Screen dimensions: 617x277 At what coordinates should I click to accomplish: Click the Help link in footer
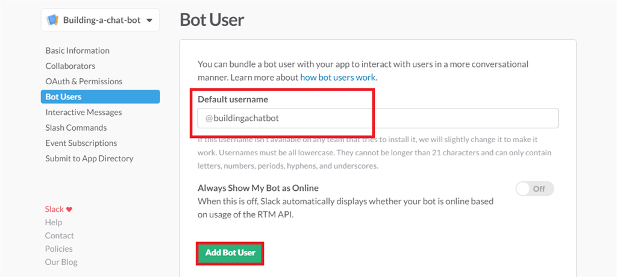[x=54, y=223]
